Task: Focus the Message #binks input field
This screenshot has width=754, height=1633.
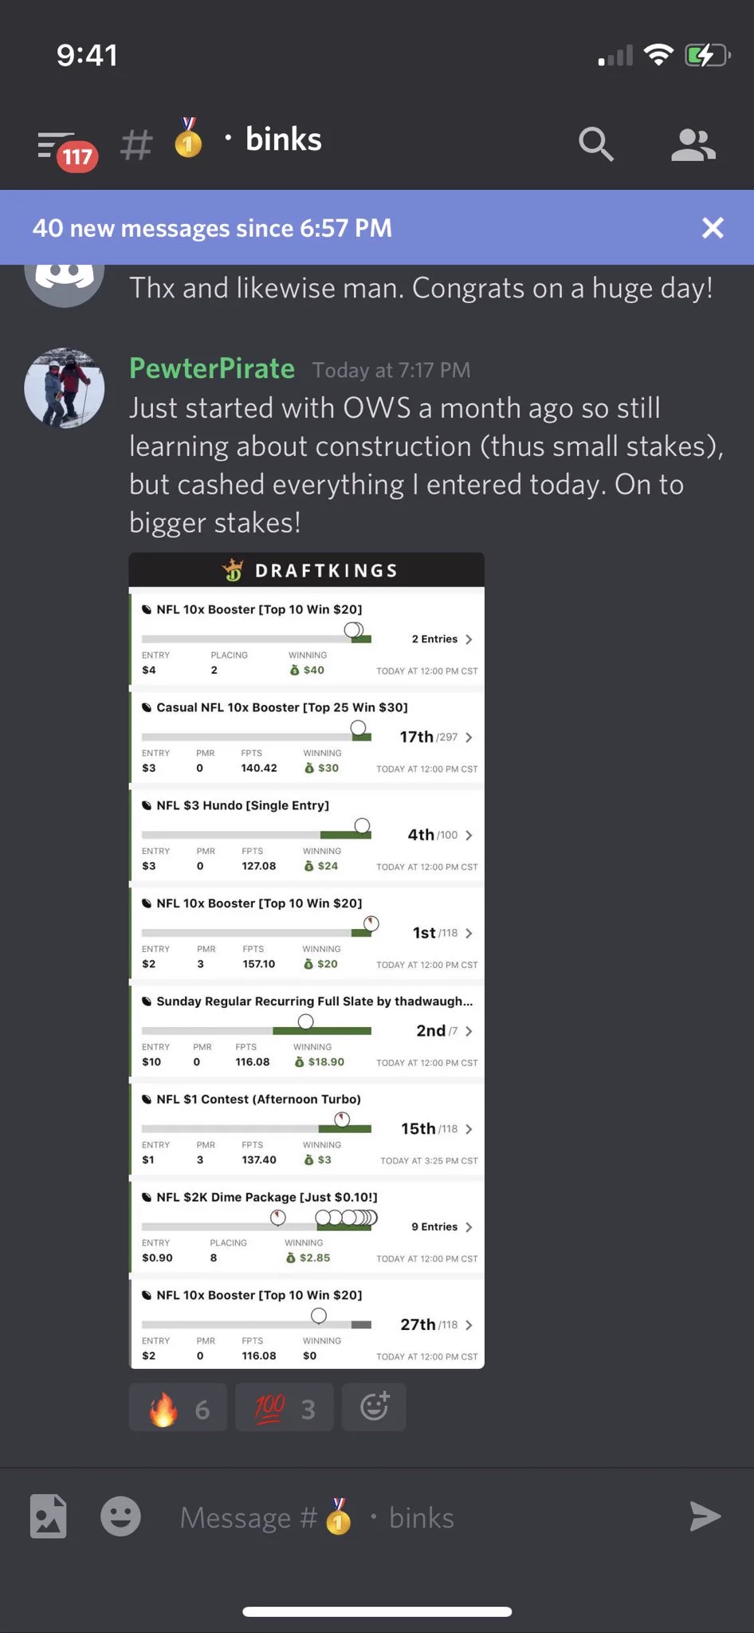Action: [414, 1517]
